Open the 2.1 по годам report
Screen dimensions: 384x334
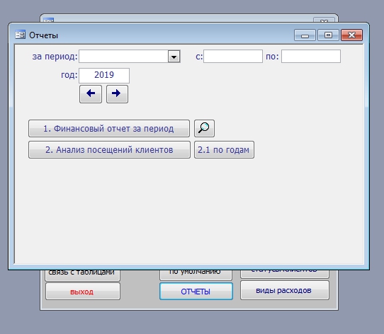click(x=224, y=149)
